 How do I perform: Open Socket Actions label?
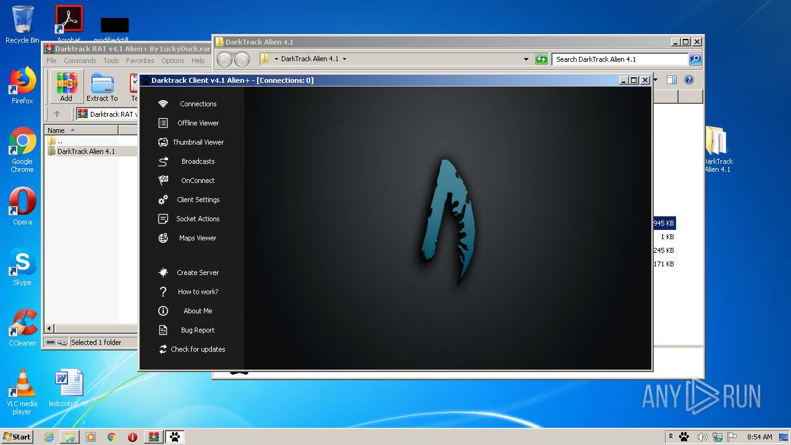198,219
